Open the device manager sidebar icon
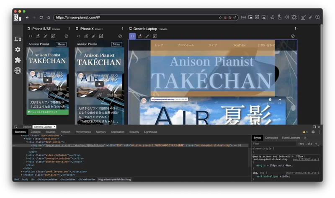Viewport: 335px width, 198px height. coord(18,39)
